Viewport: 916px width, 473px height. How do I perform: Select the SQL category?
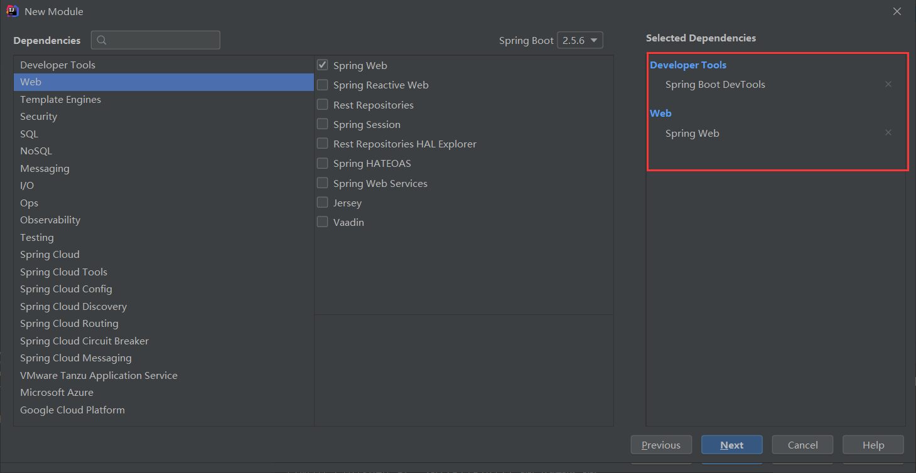coord(164,134)
